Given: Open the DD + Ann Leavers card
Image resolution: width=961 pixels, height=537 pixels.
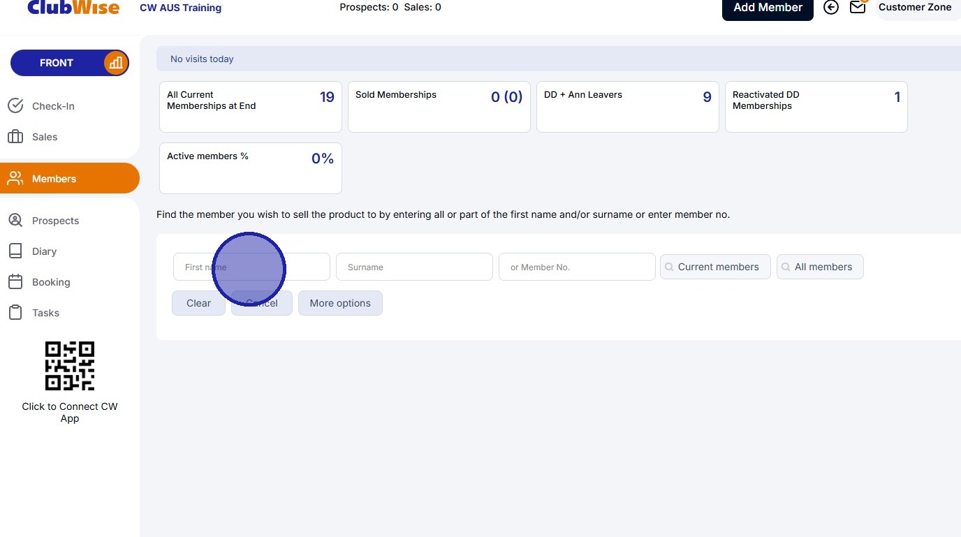Looking at the screenshot, I should click(x=628, y=107).
